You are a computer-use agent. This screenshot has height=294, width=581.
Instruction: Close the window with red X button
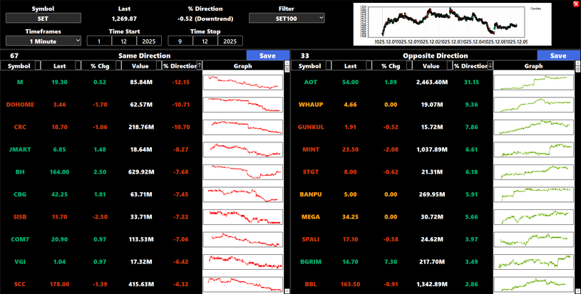coord(575,4)
